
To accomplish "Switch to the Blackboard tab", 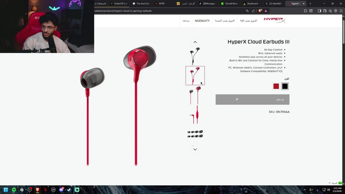I will 251,4.
